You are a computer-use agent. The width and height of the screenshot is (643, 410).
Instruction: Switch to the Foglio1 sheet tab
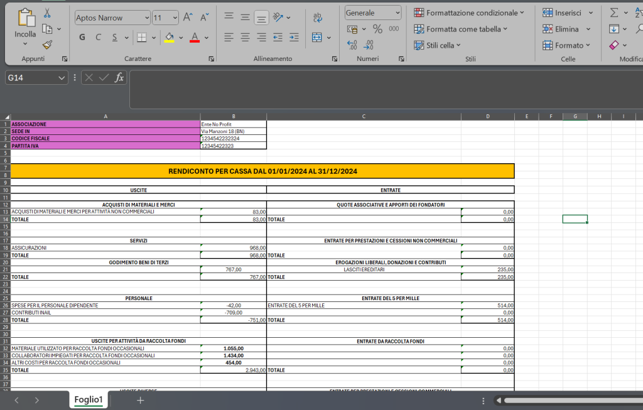click(x=88, y=400)
